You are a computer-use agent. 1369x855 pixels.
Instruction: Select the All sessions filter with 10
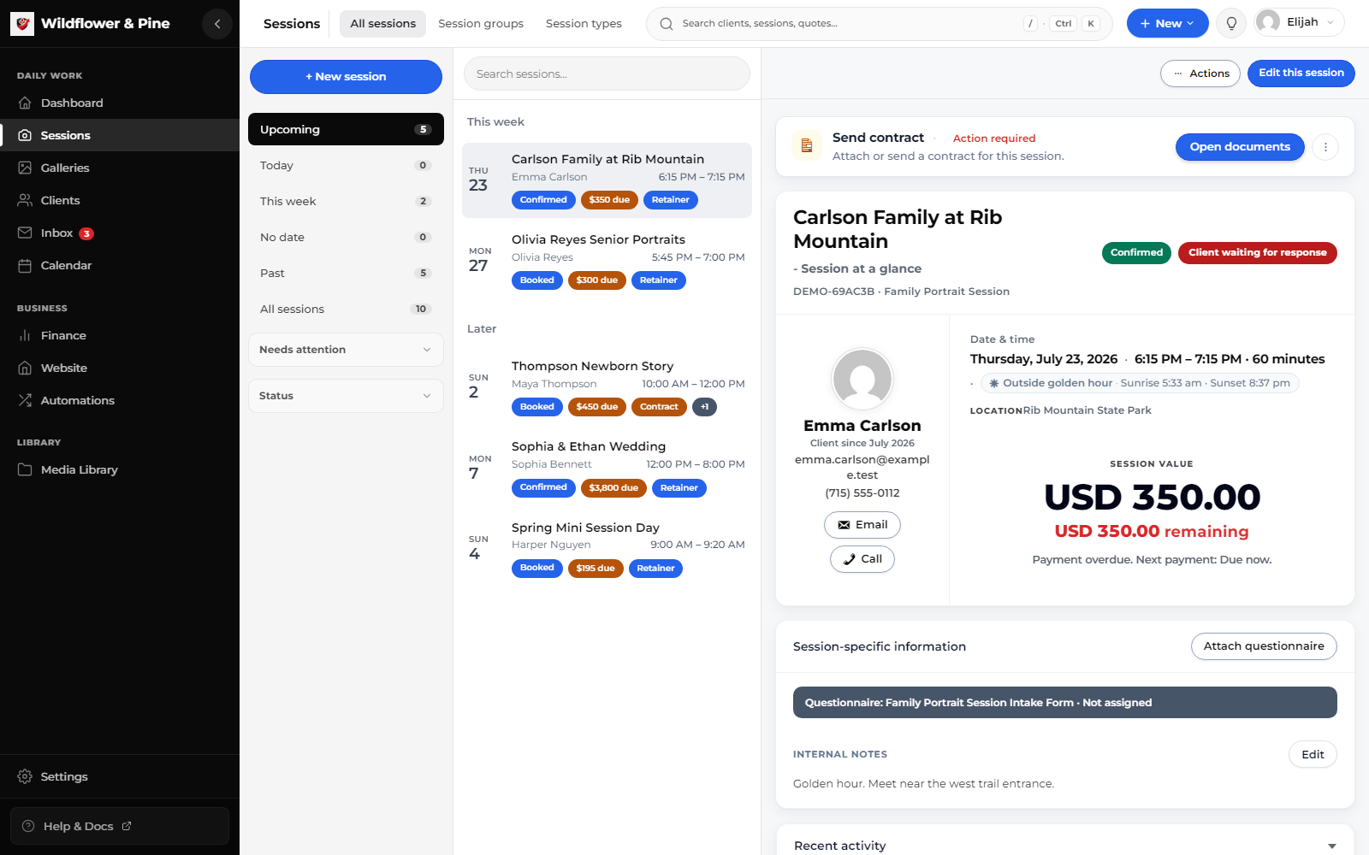[346, 309]
